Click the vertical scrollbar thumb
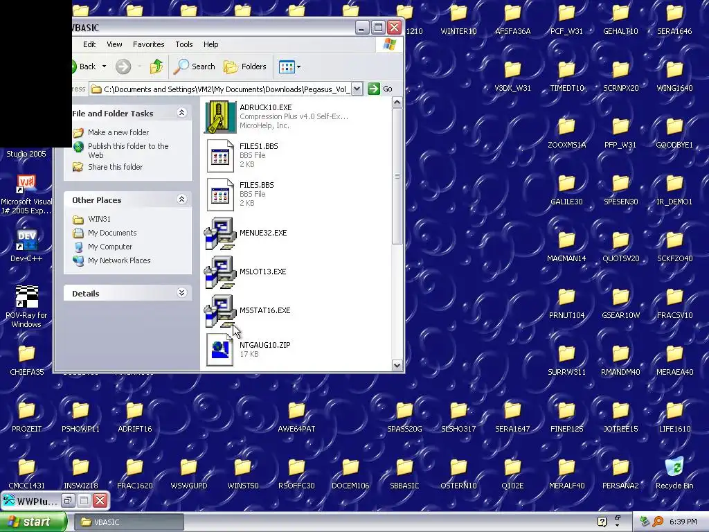This screenshot has height=532, width=709. [x=397, y=177]
